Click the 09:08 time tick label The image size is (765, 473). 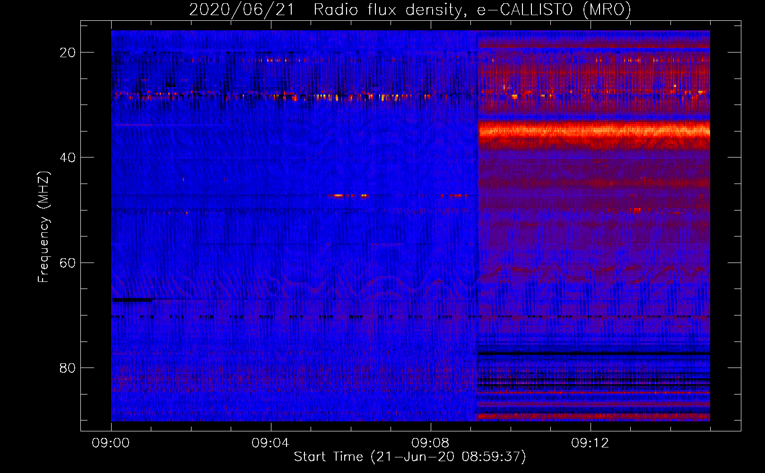(x=430, y=443)
